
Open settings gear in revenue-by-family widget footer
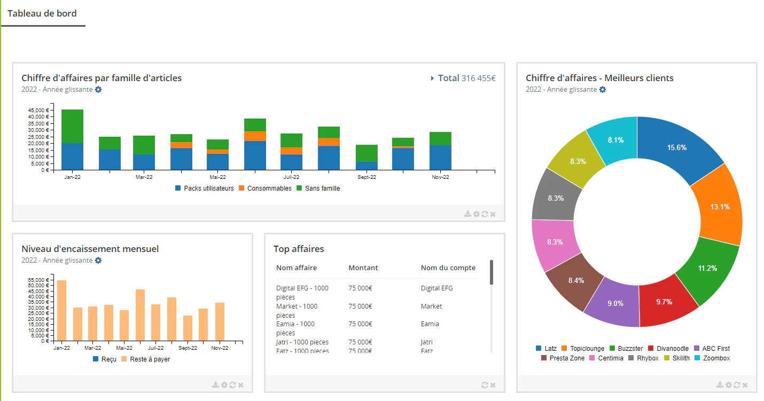(x=476, y=214)
